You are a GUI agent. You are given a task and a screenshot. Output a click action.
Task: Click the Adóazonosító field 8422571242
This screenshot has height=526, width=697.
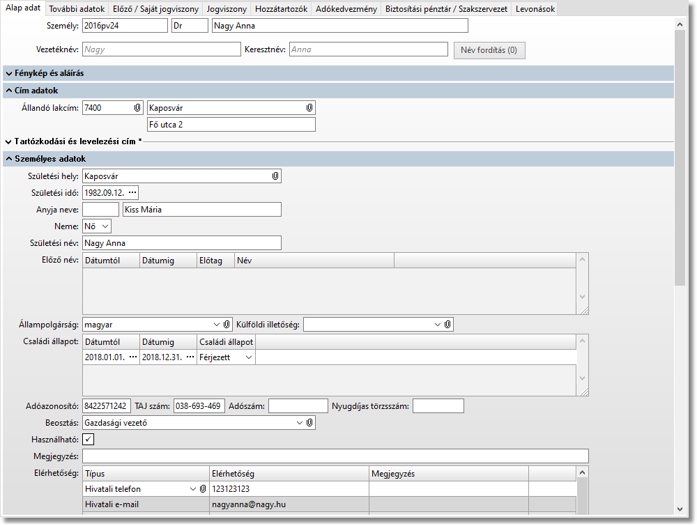coord(107,406)
